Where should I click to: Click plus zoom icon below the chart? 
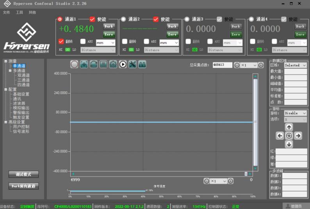pyautogui.click(x=230, y=181)
